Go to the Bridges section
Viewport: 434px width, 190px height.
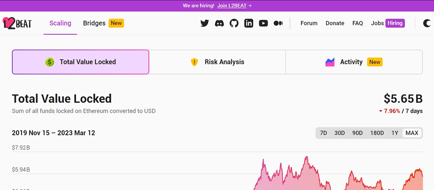tap(94, 23)
